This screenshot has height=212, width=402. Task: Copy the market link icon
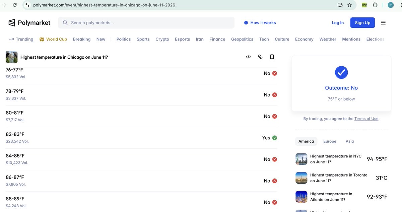tap(260, 57)
